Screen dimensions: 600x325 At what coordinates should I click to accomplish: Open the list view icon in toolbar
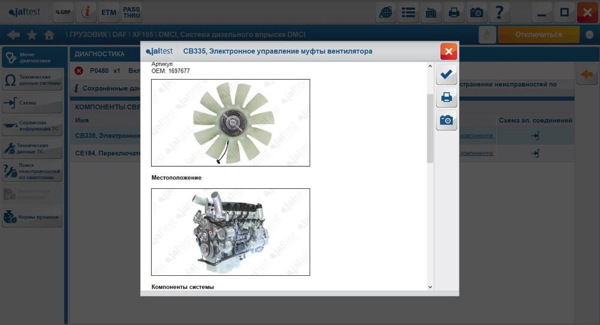point(408,12)
